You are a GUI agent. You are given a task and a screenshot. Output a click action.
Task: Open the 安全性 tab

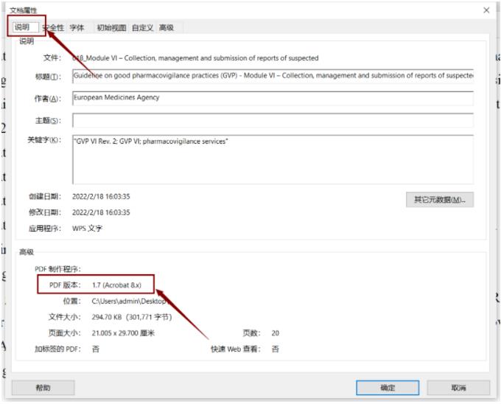54,28
